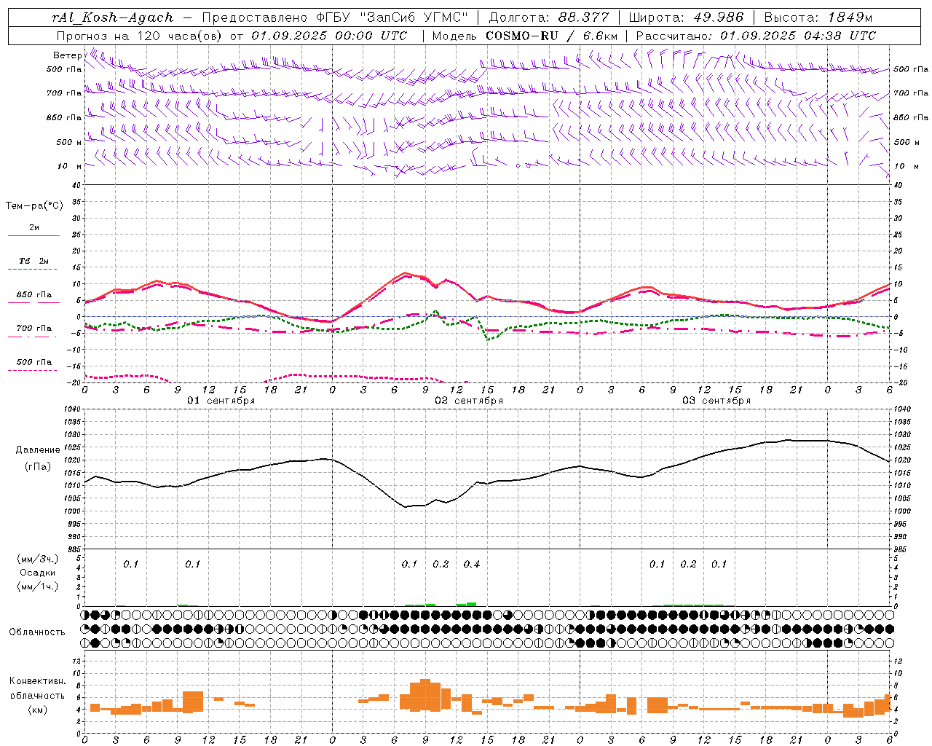Image resolution: width=932 pixels, height=746 pixels.
Task: Click the 2м temperature legend entry
Action: click(x=34, y=228)
